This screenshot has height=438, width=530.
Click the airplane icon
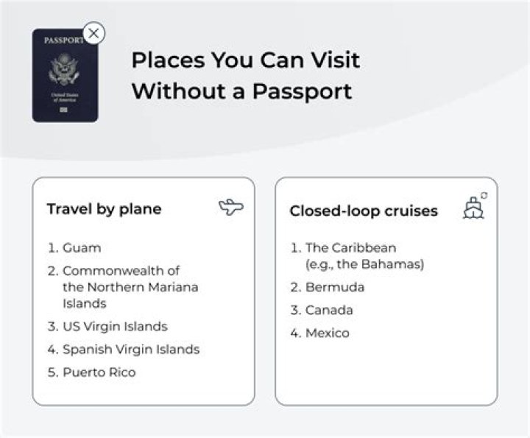(230, 208)
